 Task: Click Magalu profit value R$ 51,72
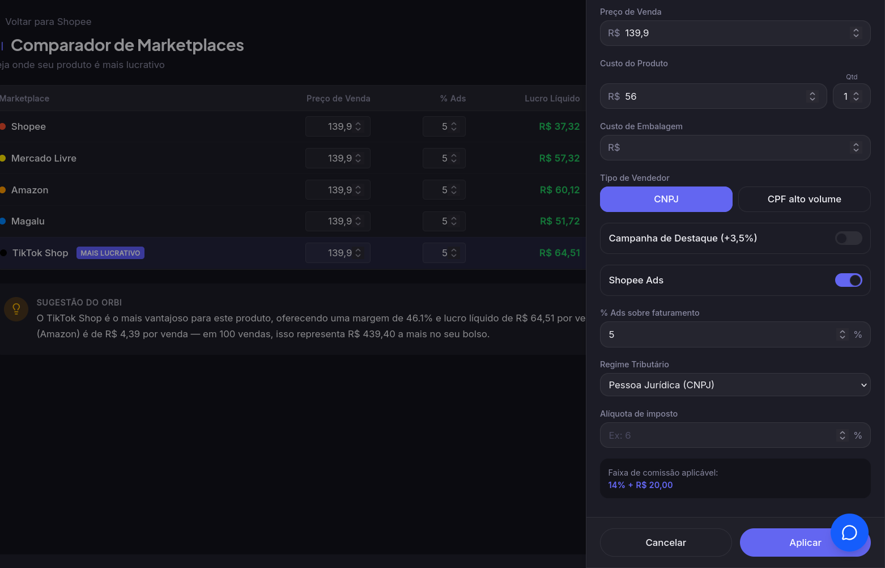pos(560,221)
